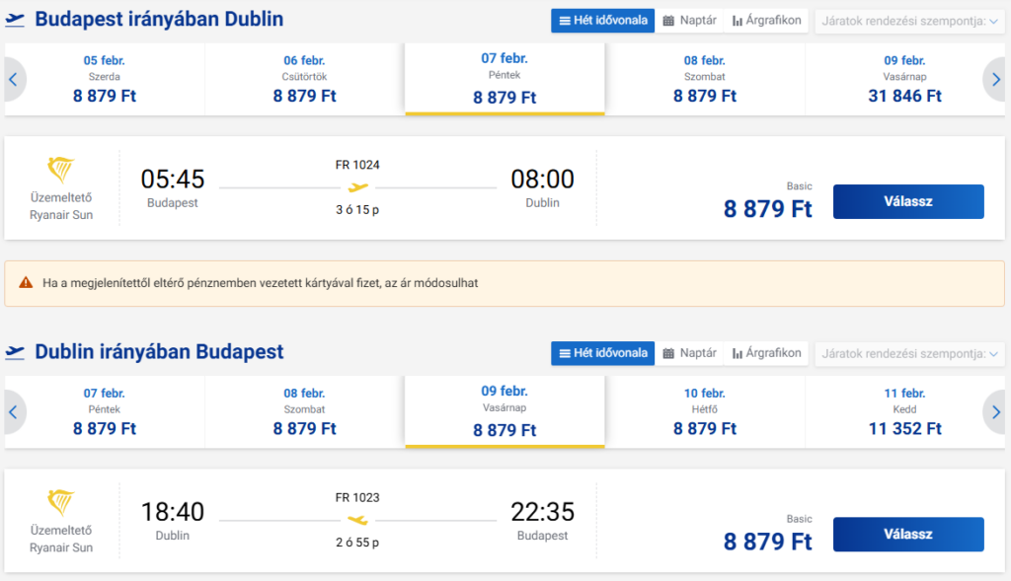The image size is (1011, 581).
Task: Click the plane icon beside Budapest irányában Dublin
Action: (x=15, y=20)
